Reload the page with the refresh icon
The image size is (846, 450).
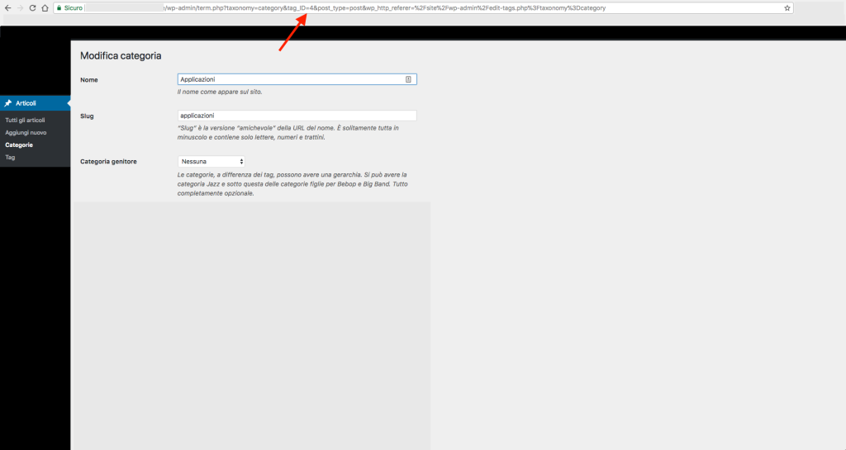[x=32, y=8]
